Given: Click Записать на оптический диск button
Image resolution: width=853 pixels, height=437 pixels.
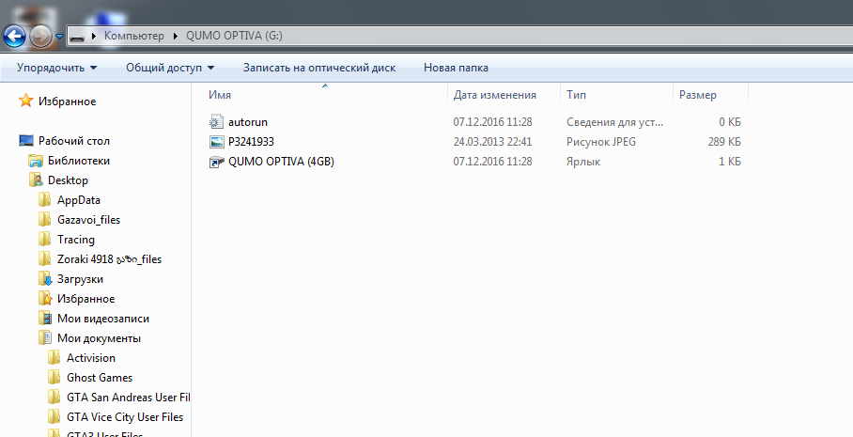Looking at the screenshot, I should [318, 68].
